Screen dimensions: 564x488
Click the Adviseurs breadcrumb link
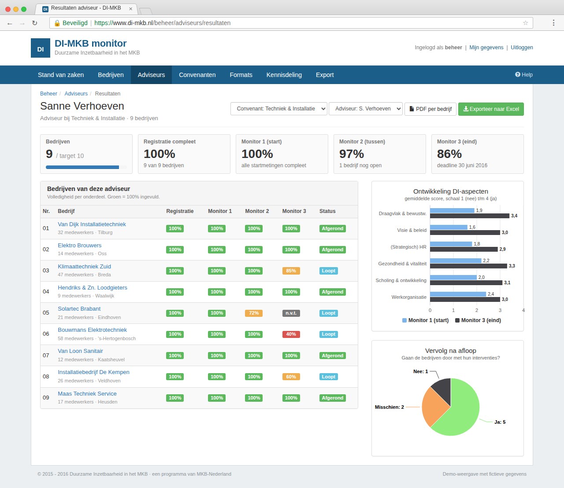click(x=76, y=94)
